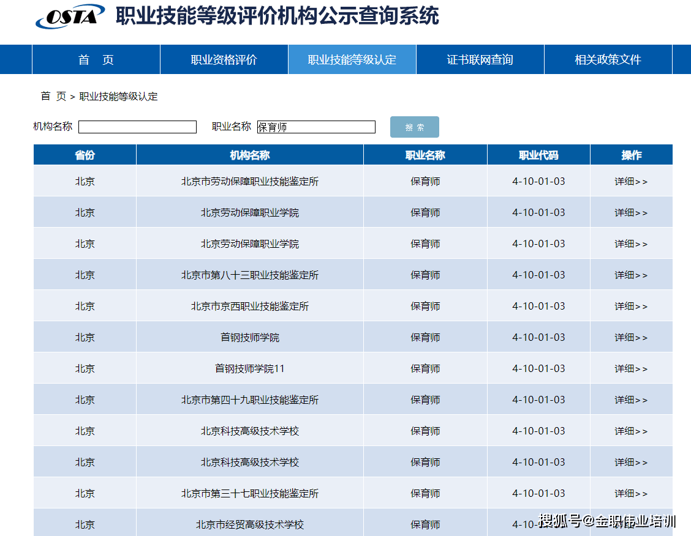
Task: Click 北京 in 北京市经贸高级技术学校 row
Action: 85,524
